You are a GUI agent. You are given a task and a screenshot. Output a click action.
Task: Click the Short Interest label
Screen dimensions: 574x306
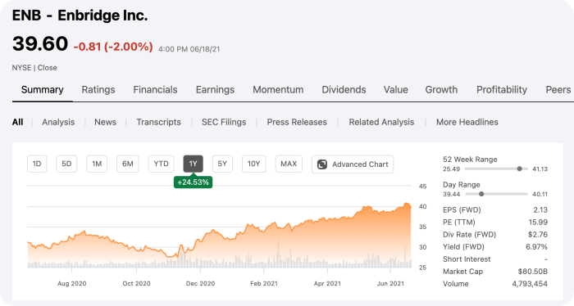click(x=467, y=259)
